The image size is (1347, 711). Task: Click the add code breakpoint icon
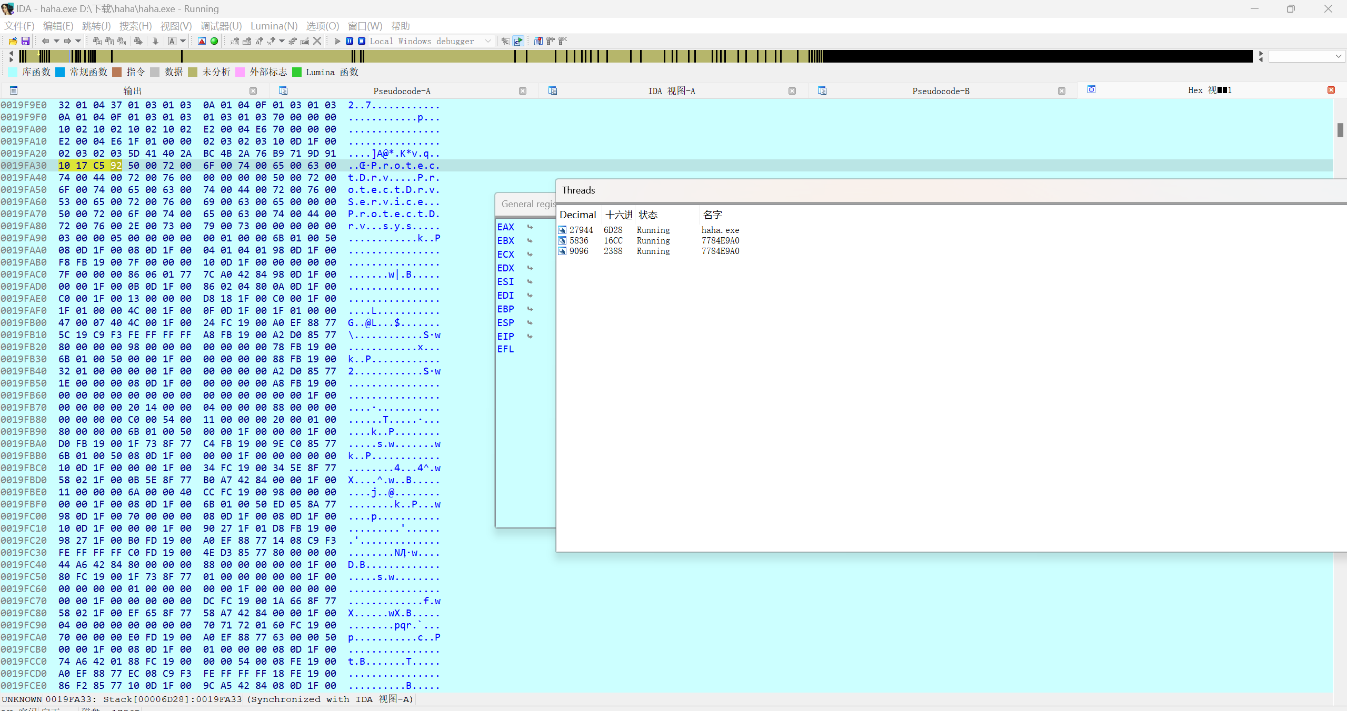point(235,41)
